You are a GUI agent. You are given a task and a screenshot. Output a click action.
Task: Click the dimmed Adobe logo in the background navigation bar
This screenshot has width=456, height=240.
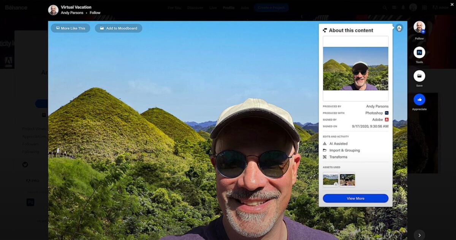440,8
